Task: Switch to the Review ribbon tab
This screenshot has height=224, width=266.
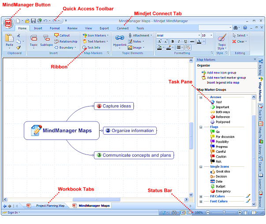Action: coord(72,28)
